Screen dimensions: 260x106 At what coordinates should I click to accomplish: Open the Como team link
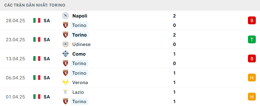pos(79,54)
